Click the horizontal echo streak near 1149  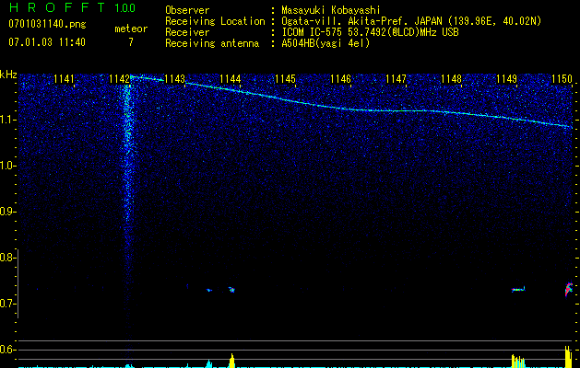518,290
